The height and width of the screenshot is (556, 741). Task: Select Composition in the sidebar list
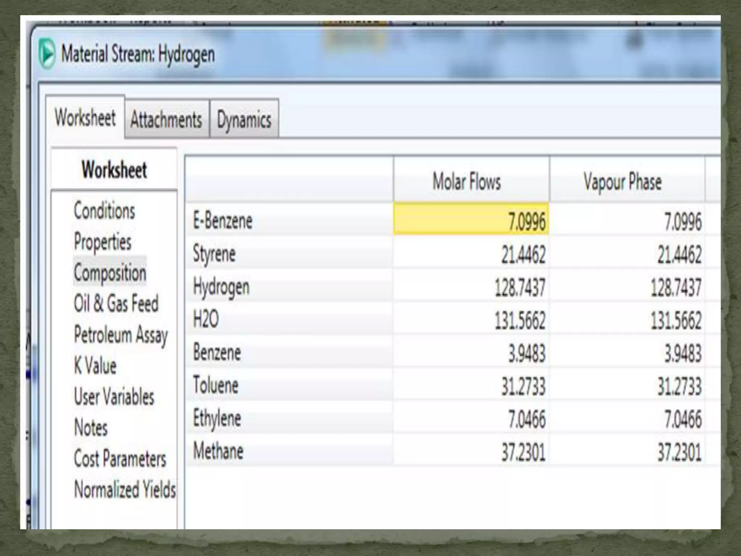pos(110,273)
